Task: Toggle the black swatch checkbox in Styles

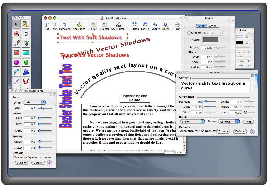Action: pos(247,43)
